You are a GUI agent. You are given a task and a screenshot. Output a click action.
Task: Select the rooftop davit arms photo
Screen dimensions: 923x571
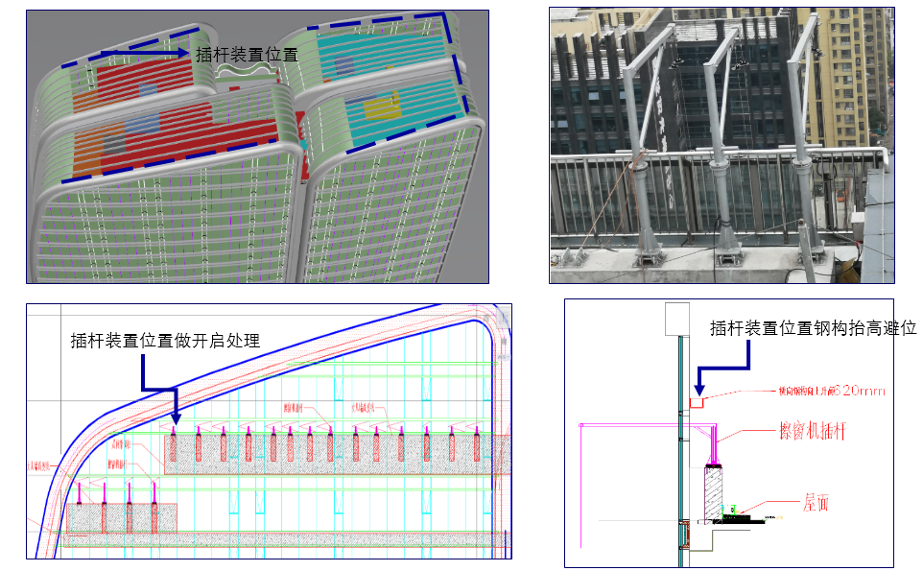(x=721, y=145)
